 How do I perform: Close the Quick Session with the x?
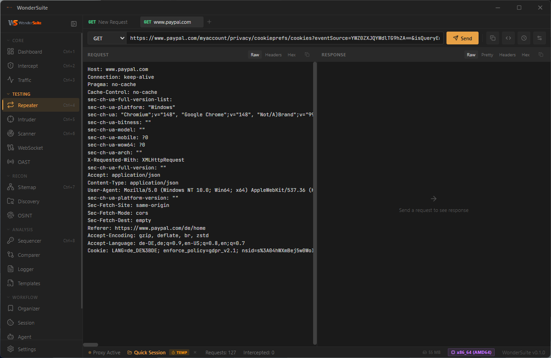pos(195,352)
